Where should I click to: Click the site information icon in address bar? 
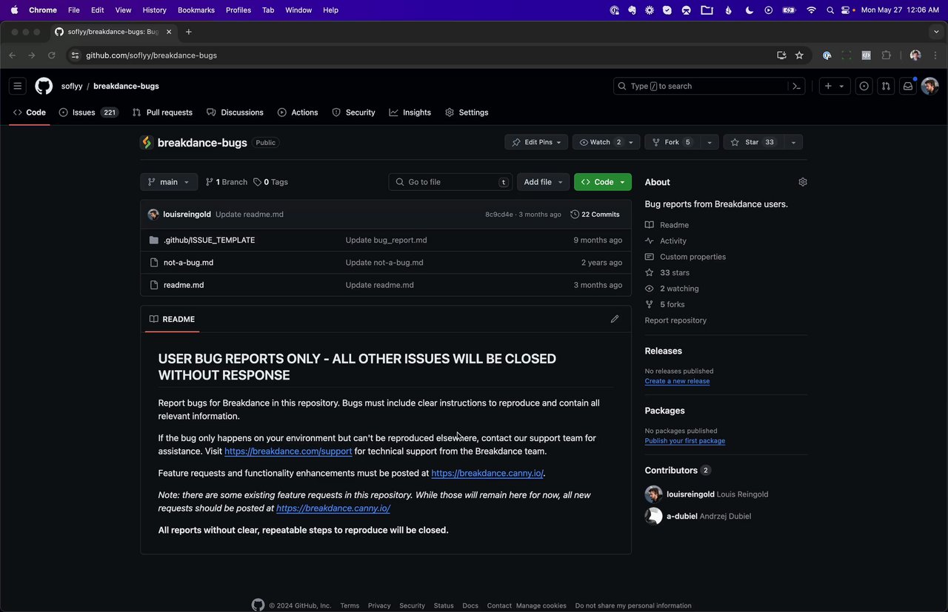click(75, 55)
